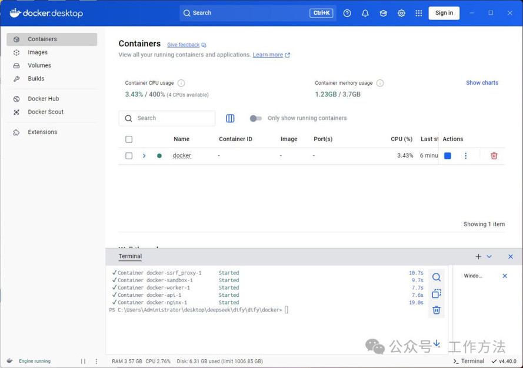Open the notifications bell
This screenshot has width=523, height=368.
[x=365, y=13]
